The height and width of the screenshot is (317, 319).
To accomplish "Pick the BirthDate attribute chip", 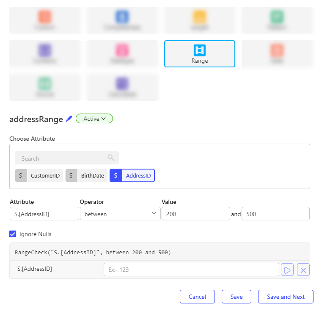I will pyautogui.click(x=86, y=175).
